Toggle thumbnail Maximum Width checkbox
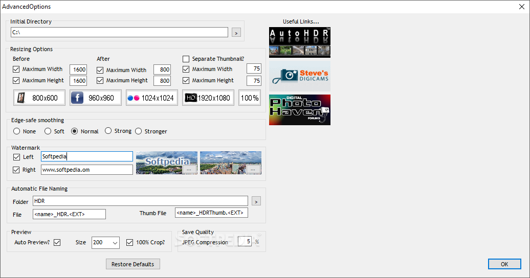The height and width of the screenshot is (278, 530). click(x=186, y=69)
